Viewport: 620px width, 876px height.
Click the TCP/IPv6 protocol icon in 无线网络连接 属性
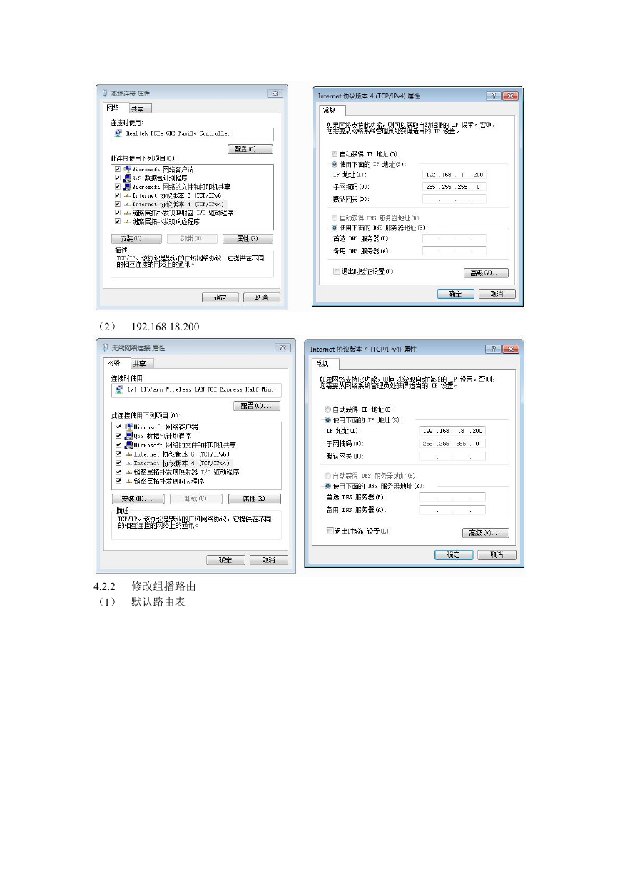coord(128,454)
